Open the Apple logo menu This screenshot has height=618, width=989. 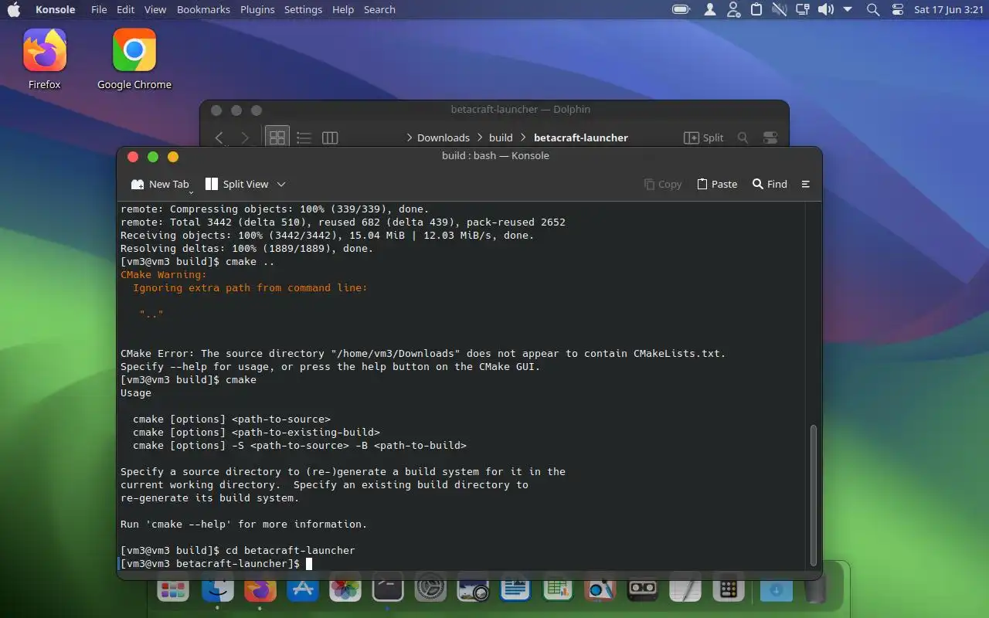click(14, 9)
